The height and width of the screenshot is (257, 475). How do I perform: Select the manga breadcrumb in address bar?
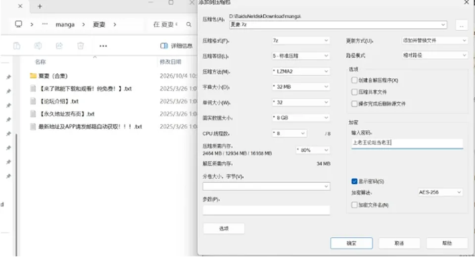pyautogui.click(x=65, y=25)
